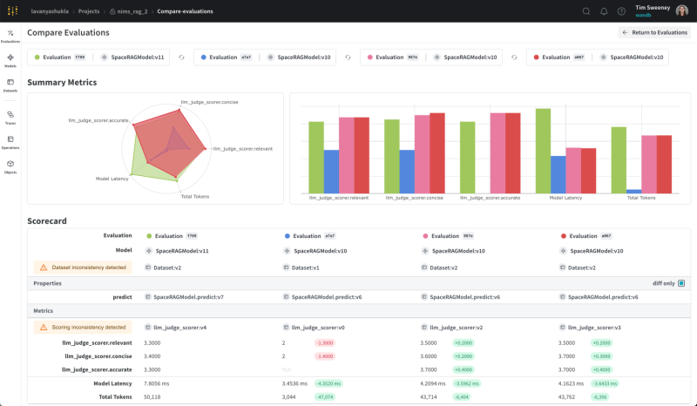Select Operations icon in sidebar
Viewport: 697px width, 406px height.
(x=10, y=141)
